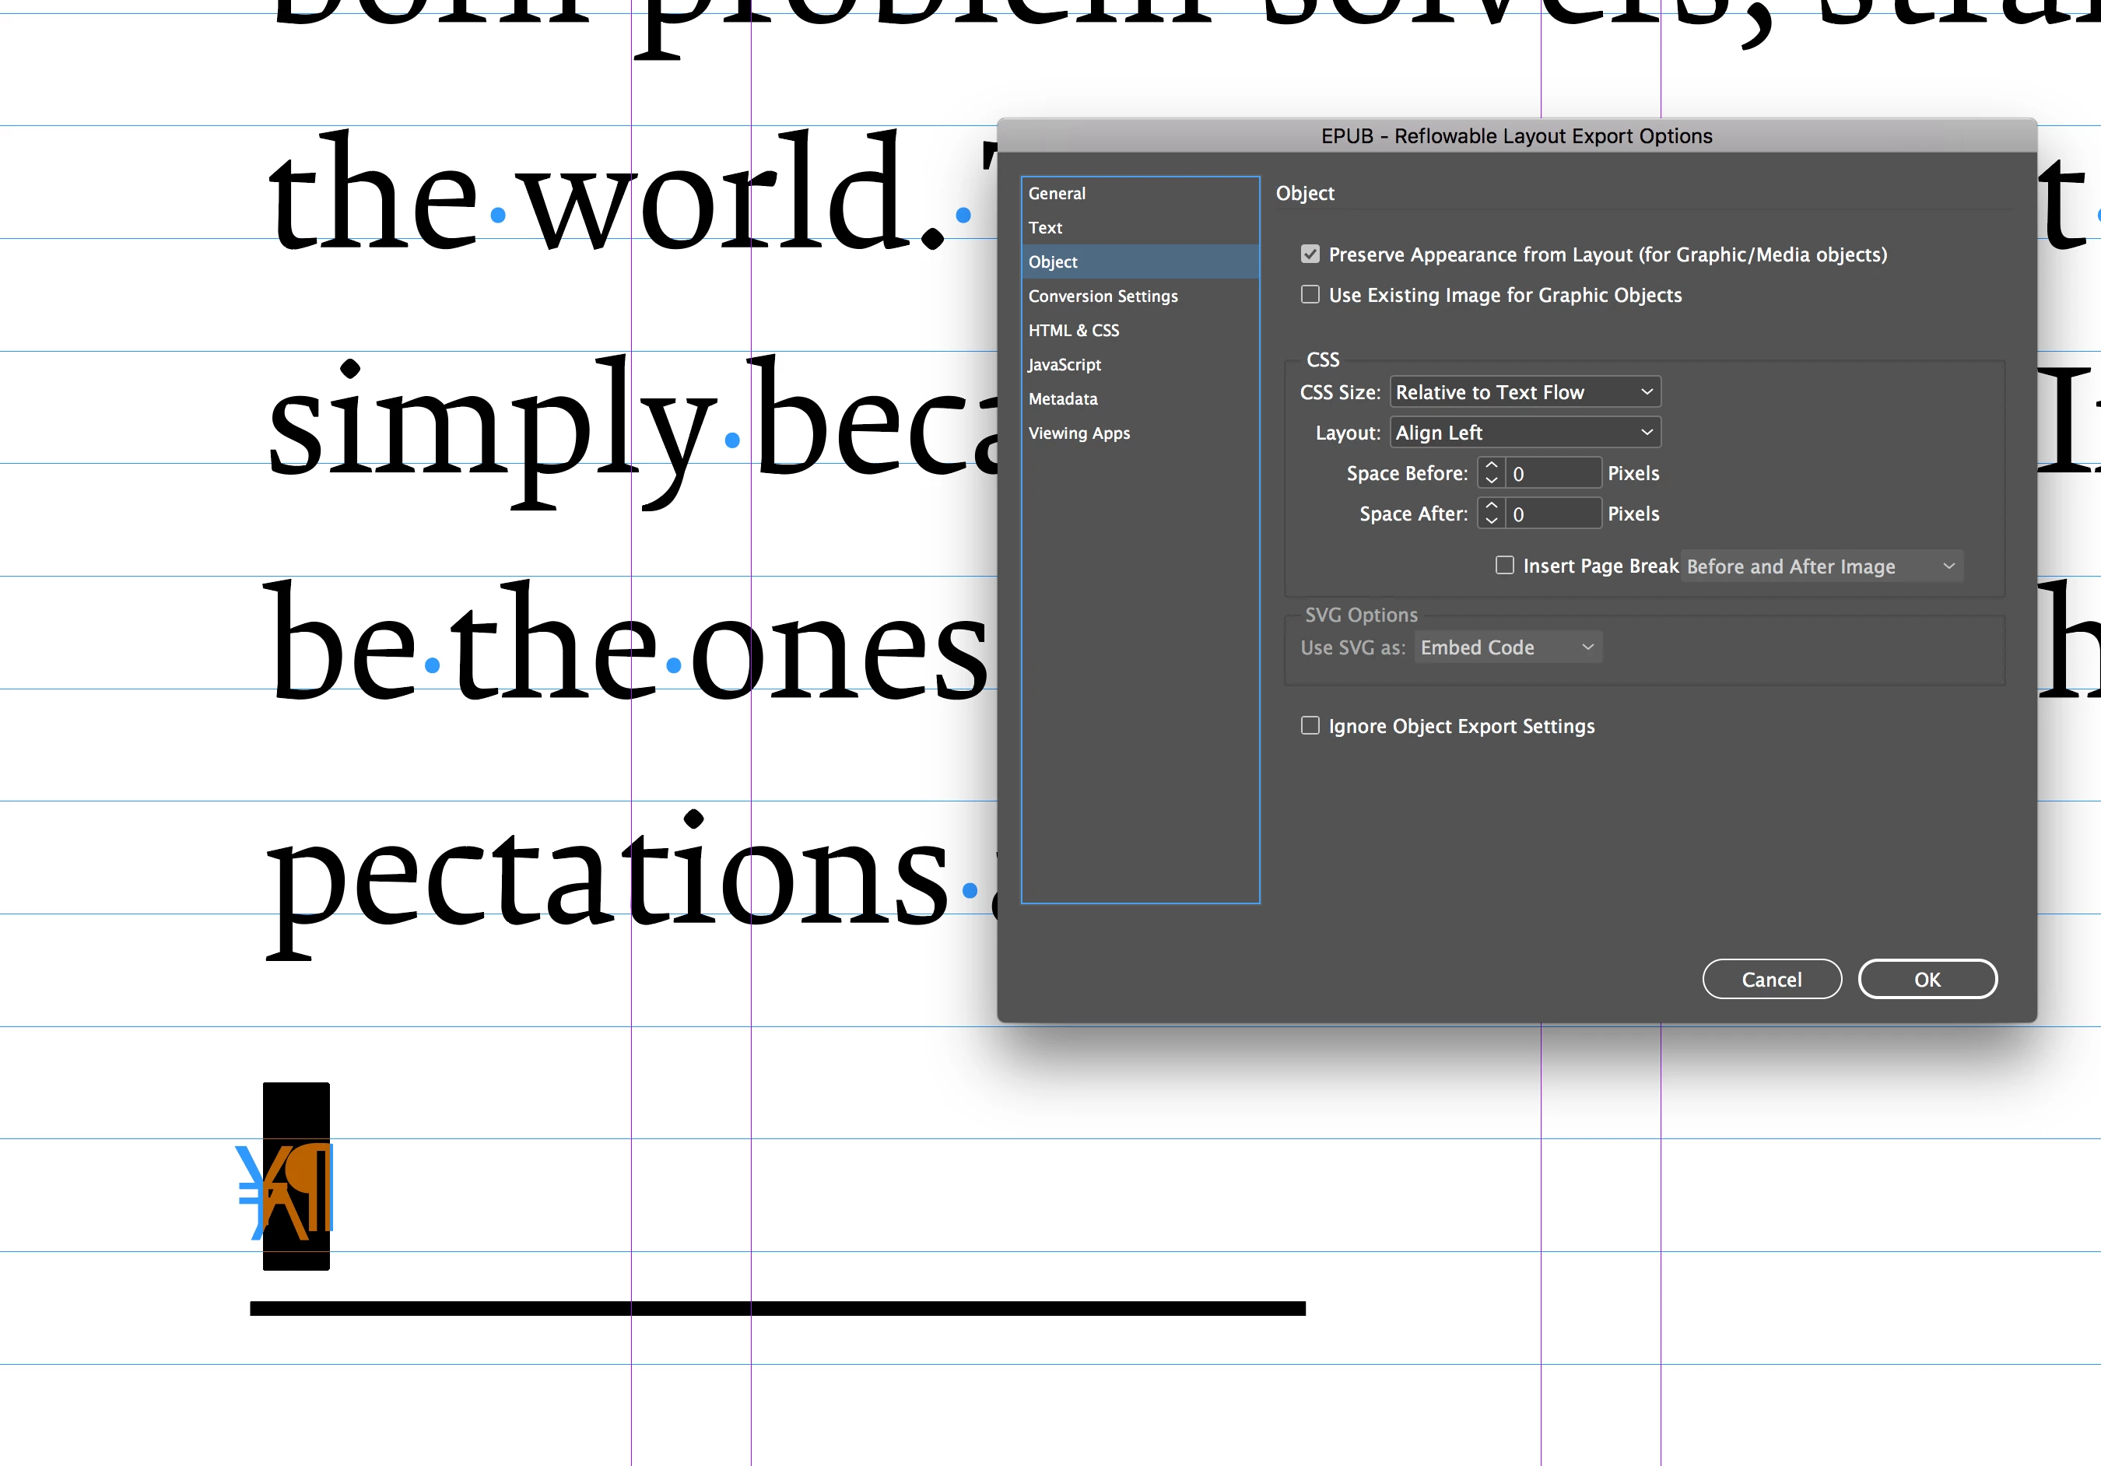The image size is (2101, 1466).
Task: Open the Use SVG as dropdown
Action: [x=1507, y=648]
